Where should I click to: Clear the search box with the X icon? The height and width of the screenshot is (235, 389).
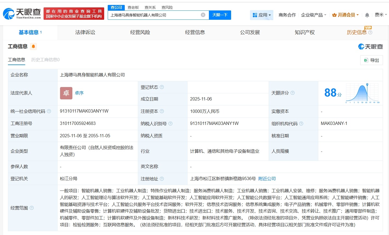(203, 15)
